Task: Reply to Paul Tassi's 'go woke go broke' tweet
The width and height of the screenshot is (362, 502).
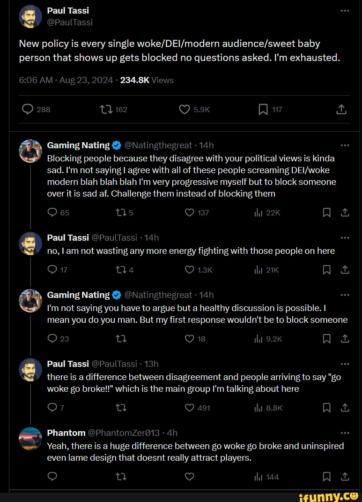Action: 52,408
